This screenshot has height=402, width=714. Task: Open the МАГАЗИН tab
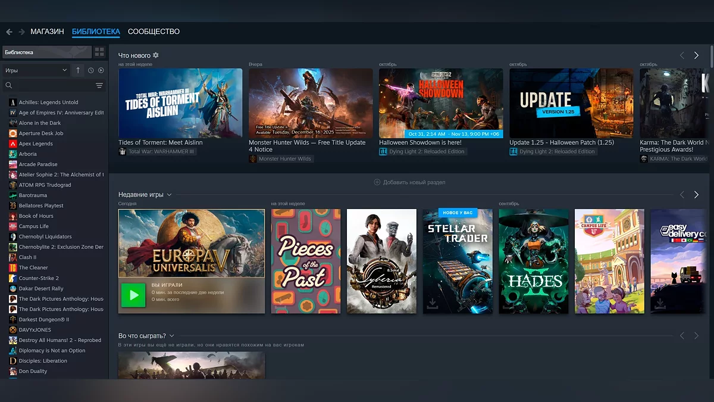tap(47, 32)
